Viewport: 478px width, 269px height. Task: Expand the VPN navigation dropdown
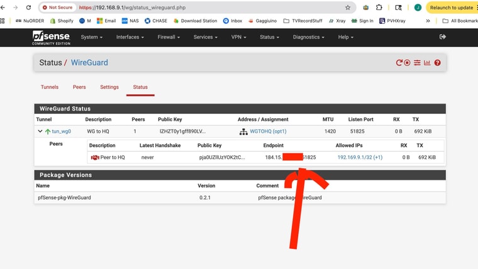coord(239,37)
